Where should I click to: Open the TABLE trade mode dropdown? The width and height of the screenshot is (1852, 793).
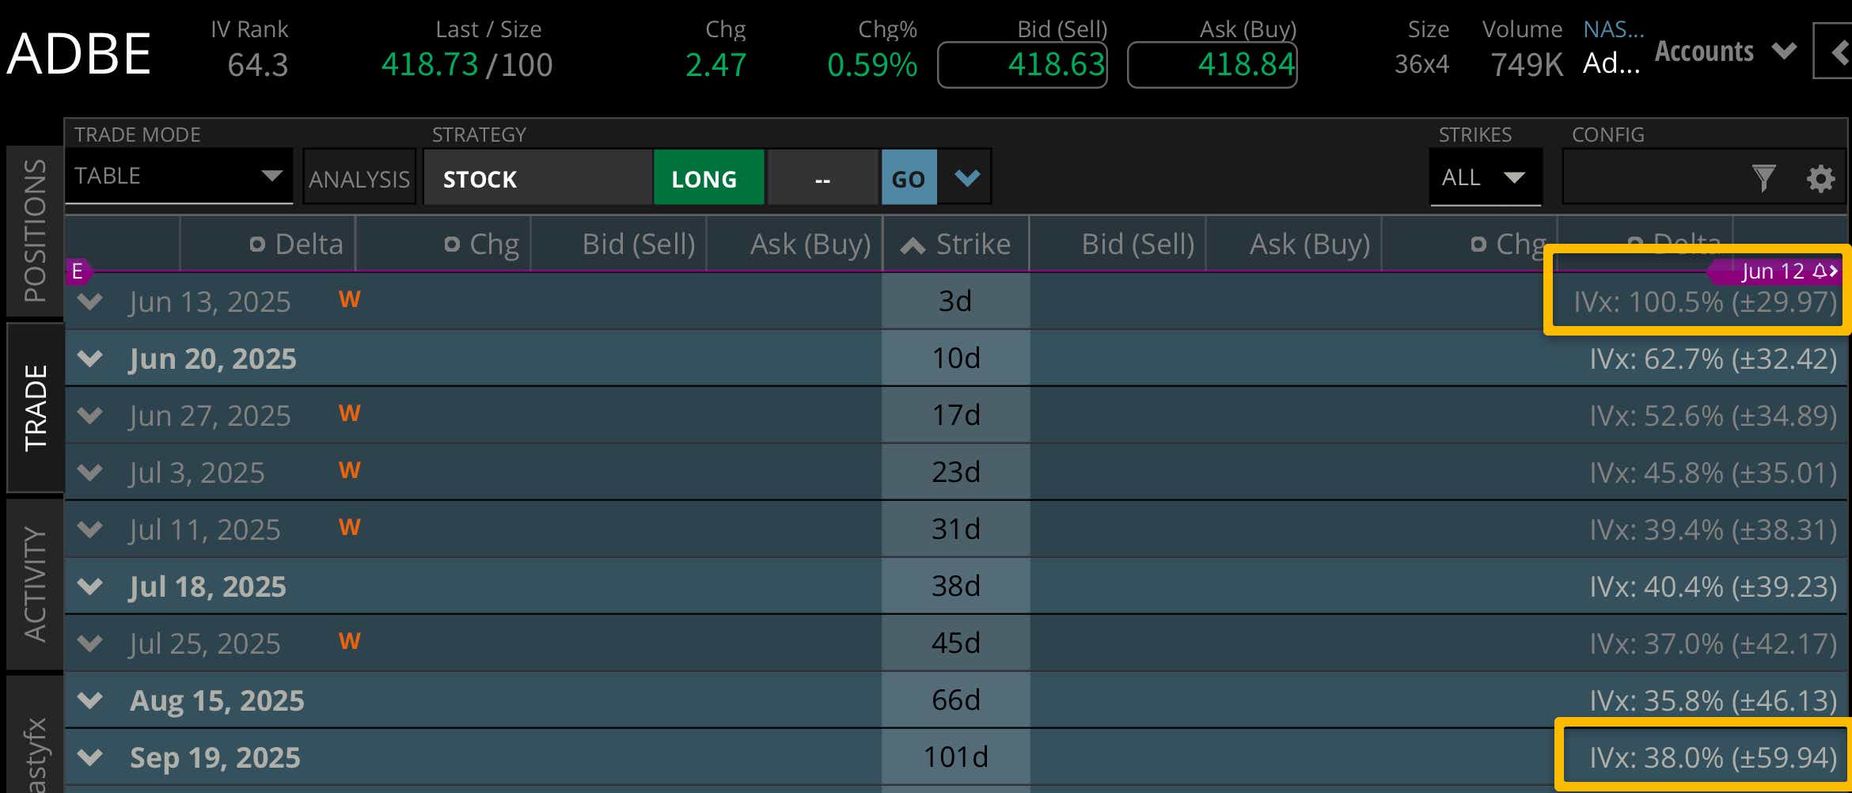click(178, 176)
